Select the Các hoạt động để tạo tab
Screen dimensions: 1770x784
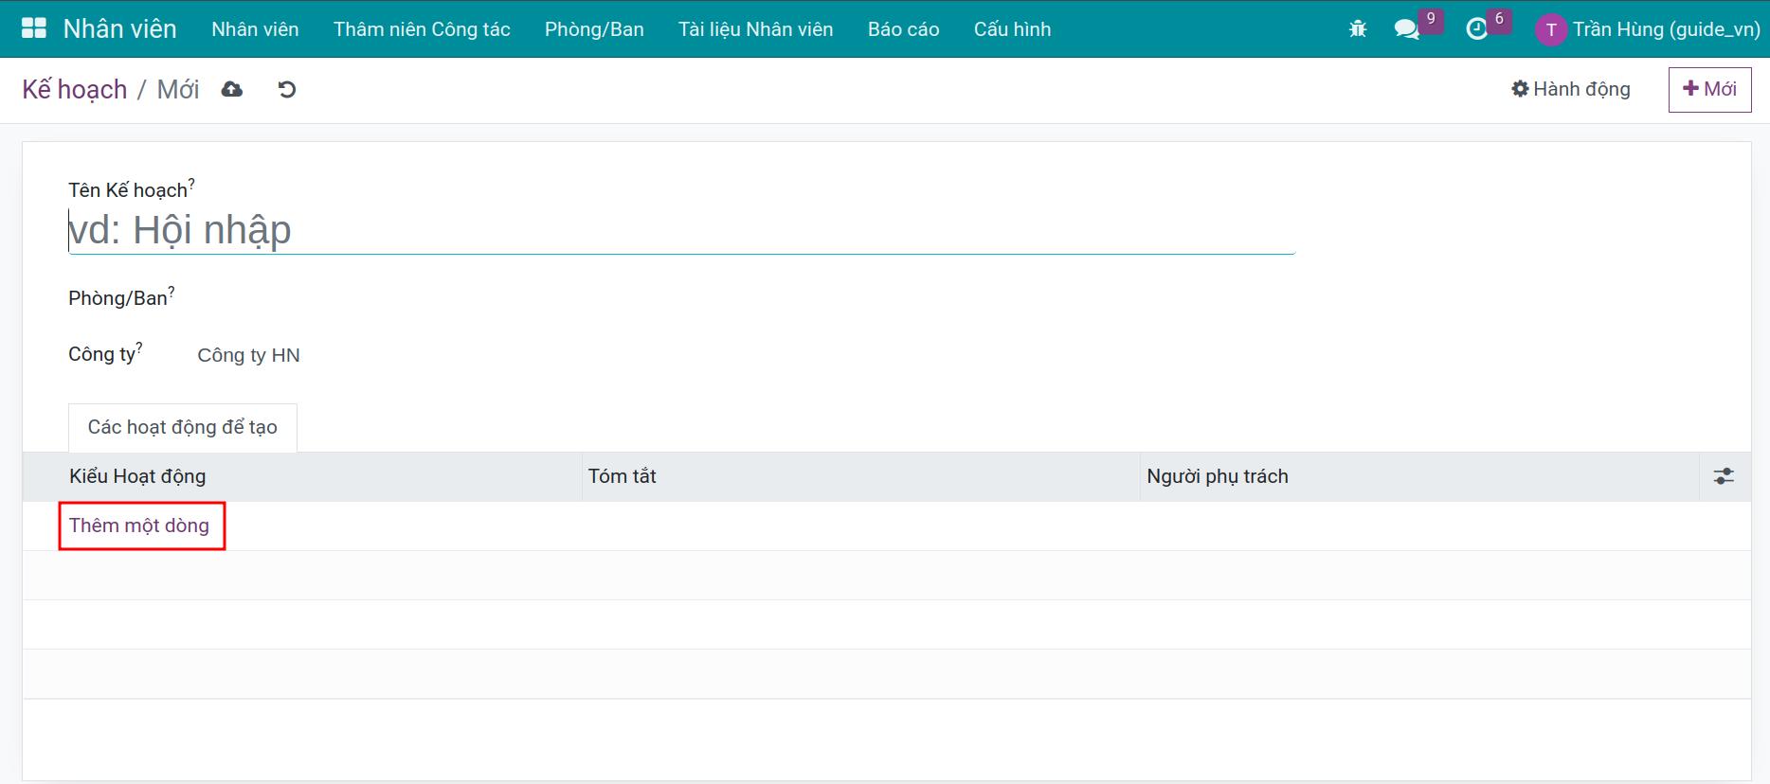(x=183, y=427)
